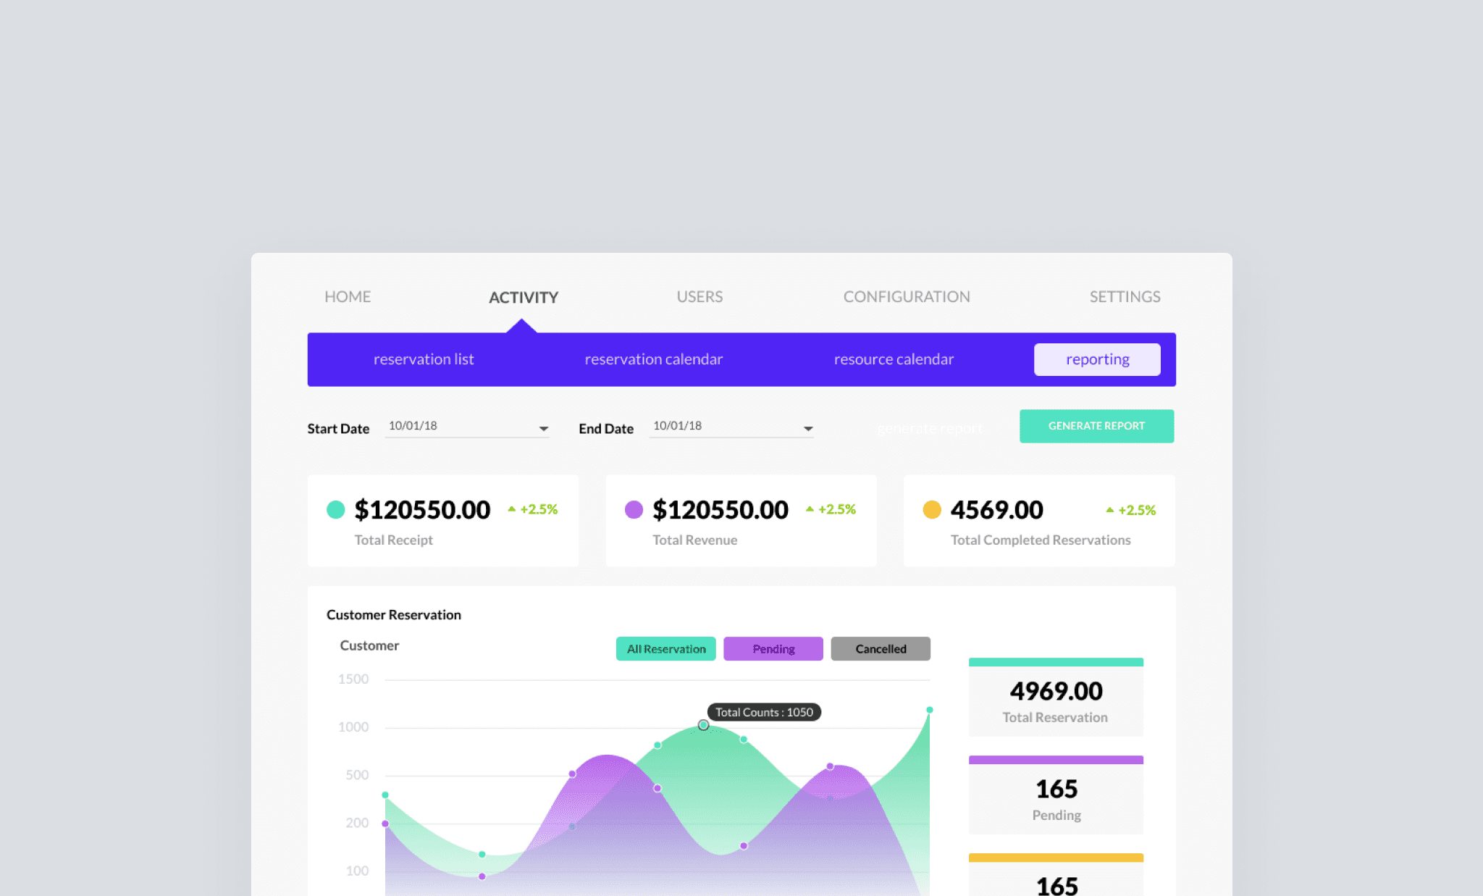Go to the reservation calendar link
The height and width of the screenshot is (896, 1483).
(653, 359)
